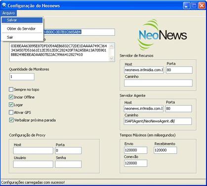Focus Servidor de Recursos Host field

144,70
